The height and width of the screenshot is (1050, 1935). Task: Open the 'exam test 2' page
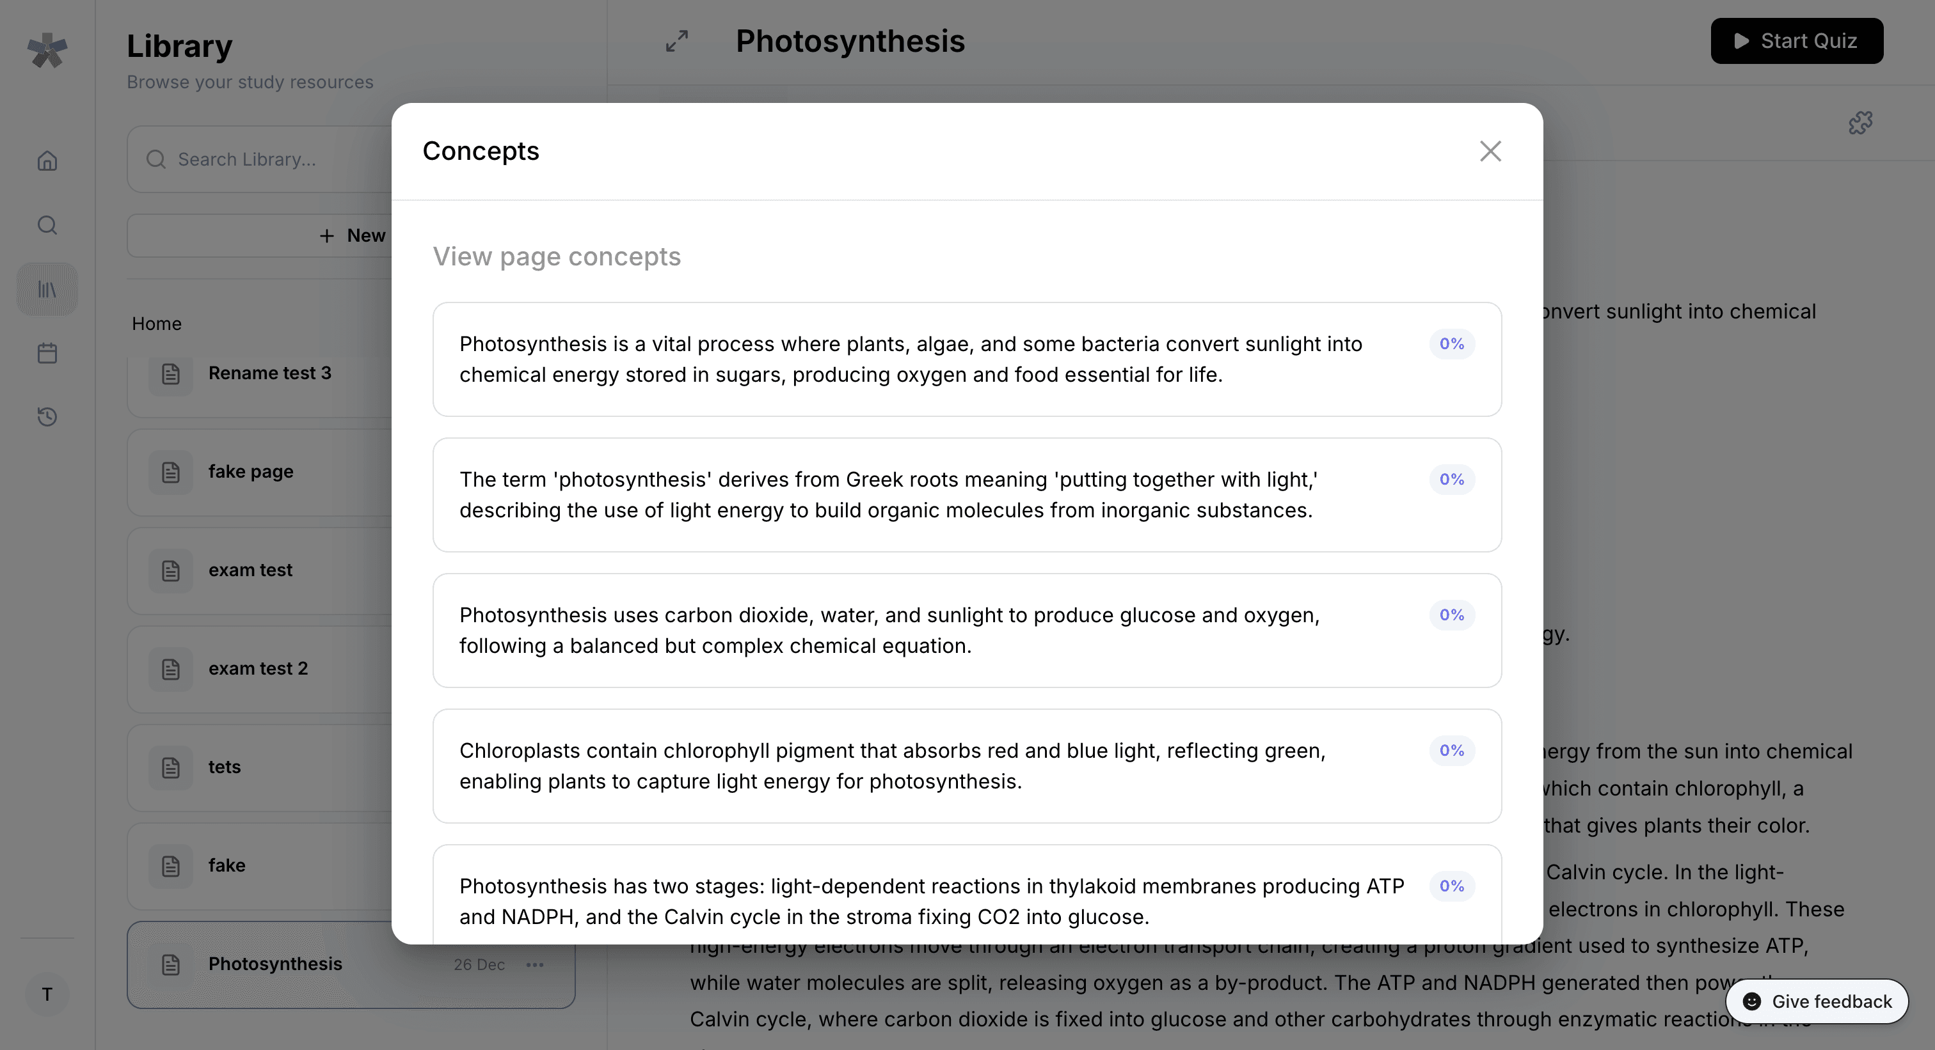coord(258,669)
